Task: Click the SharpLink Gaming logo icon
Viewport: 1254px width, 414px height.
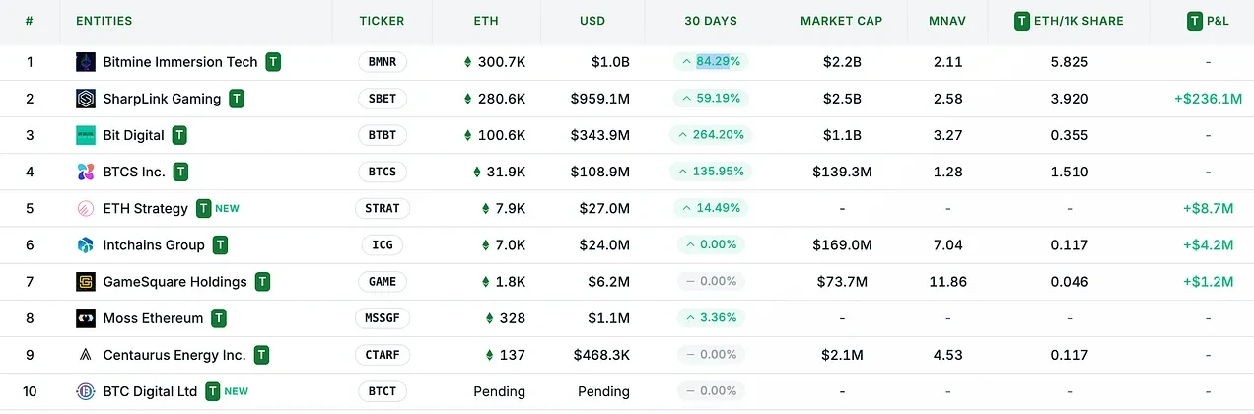Action: [86, 99]
